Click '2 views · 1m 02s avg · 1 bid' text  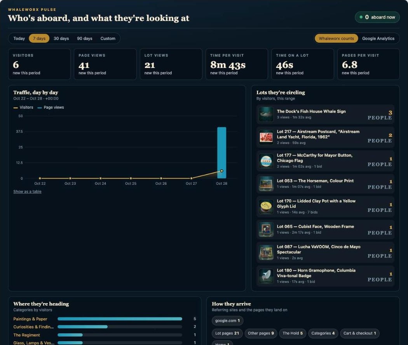(x=299, y=166)
